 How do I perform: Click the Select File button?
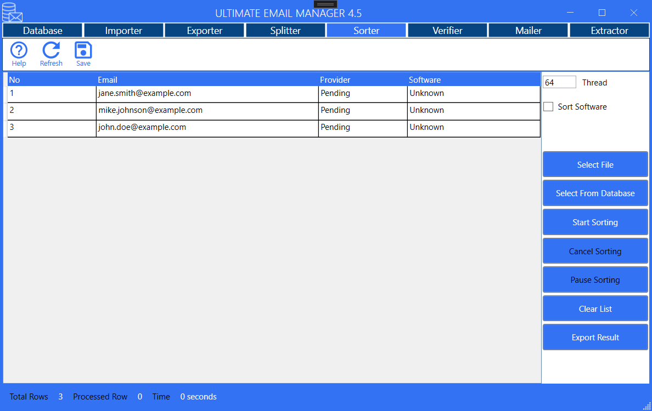point(595,164)
